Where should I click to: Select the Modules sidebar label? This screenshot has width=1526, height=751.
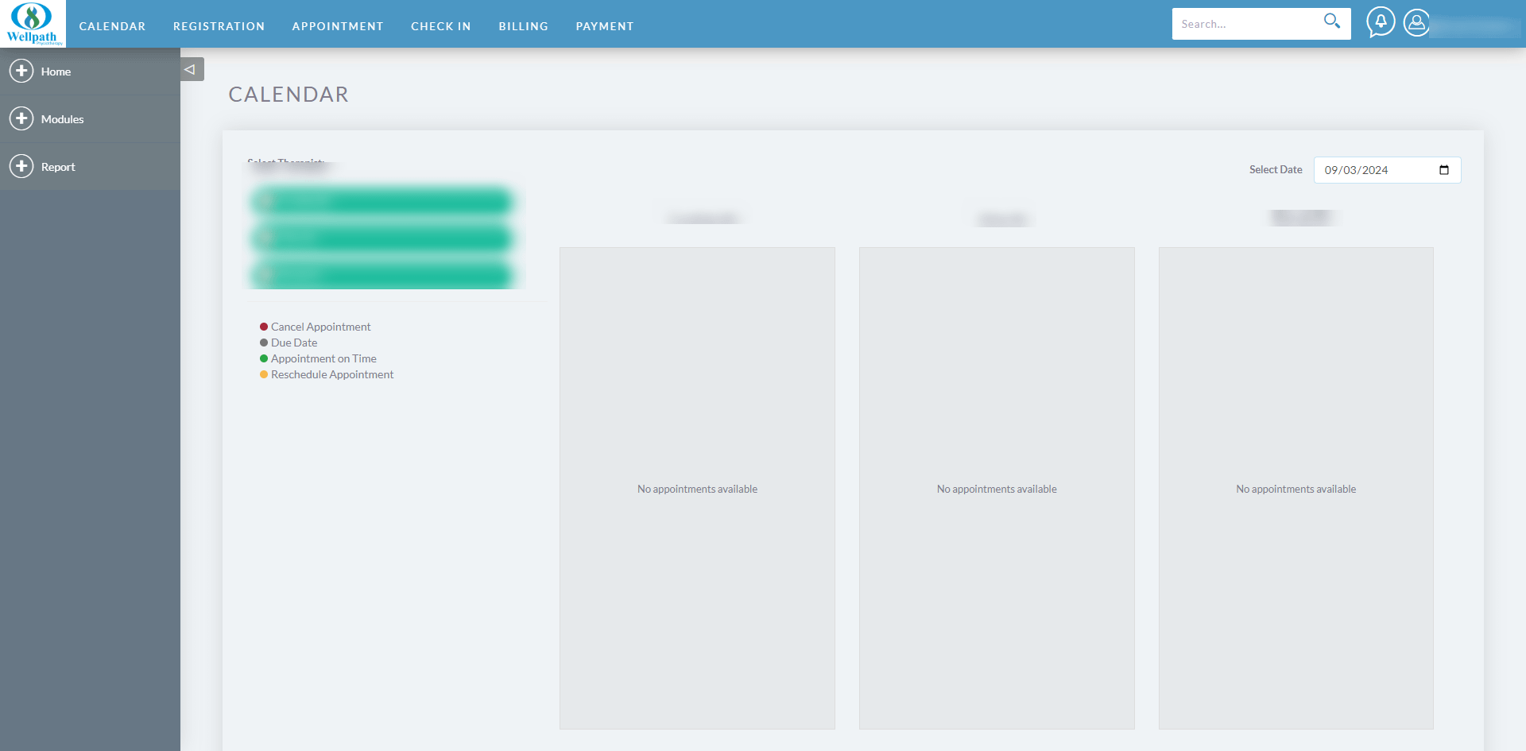click(62, 119)
